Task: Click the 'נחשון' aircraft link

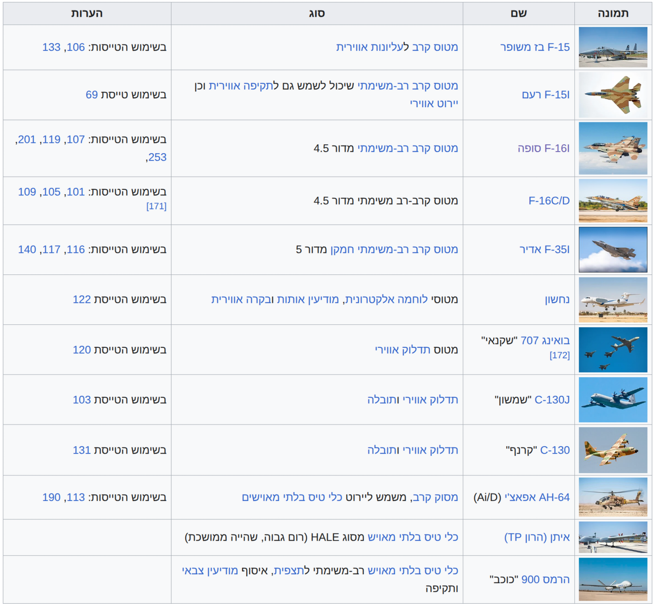Action: coord(557,299)
